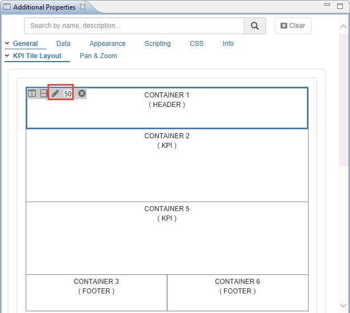
Task: Click the container size value field showing 50
Action: [68, 94]
